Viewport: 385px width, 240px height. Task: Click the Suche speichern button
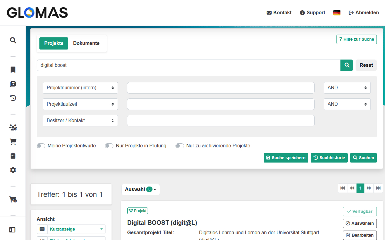[x=286, y=158]
